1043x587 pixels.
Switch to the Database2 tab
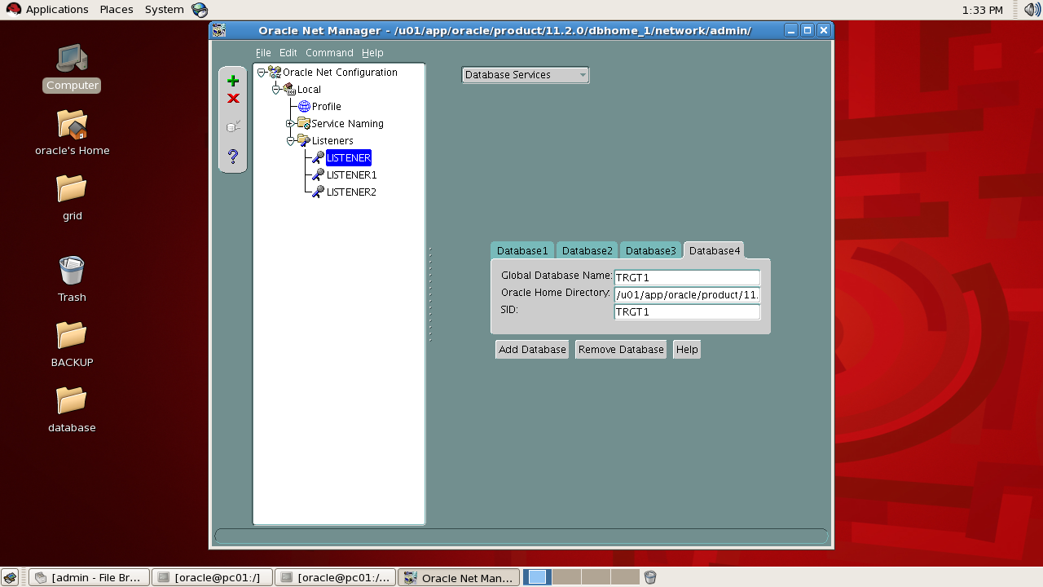tap(587, 250)
